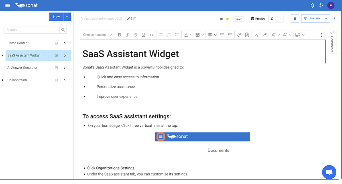Viewport: 342px width, 184px height.
Task: Click the search magnifier button
Action: click(x=63, y=30)
